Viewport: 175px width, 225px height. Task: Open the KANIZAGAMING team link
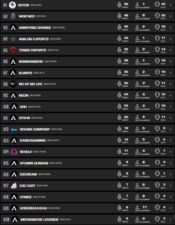tap(33, 141)
